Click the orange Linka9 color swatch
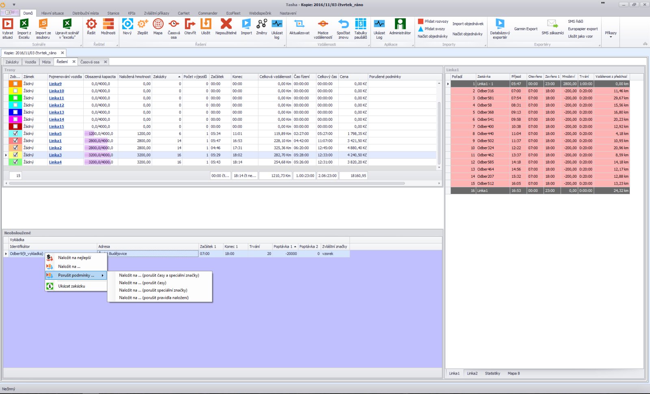Viewport: 650px width, 394px height. click(15, 84)
